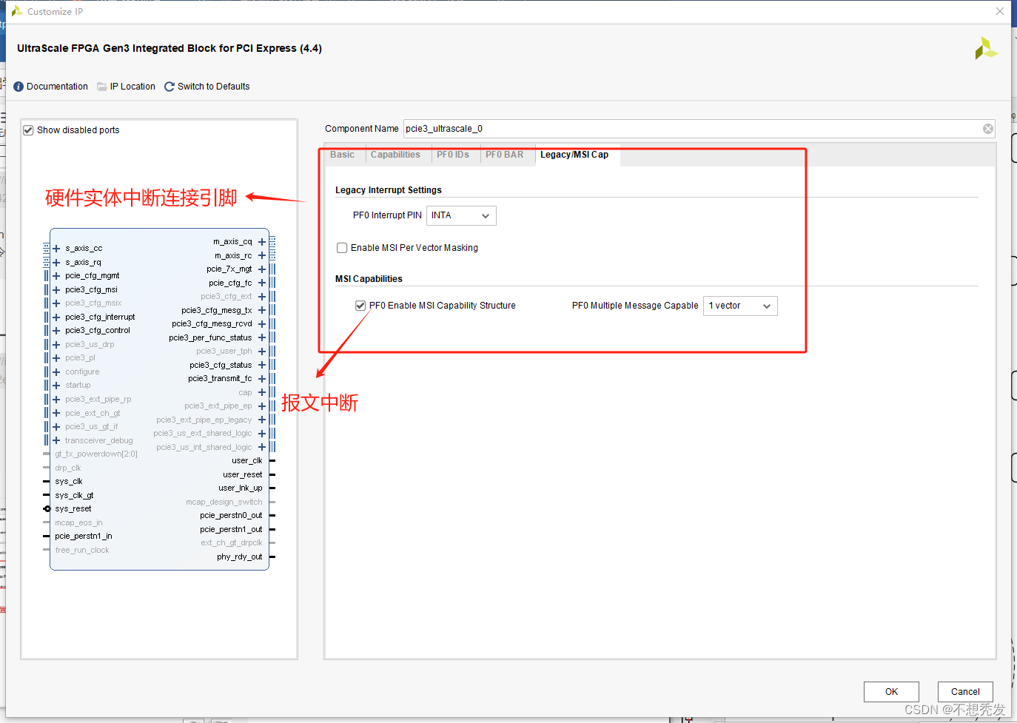Expand the pcie3_per_func_status port

point(262,337)
